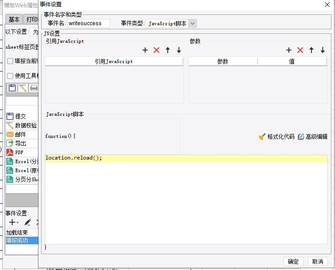The height and width of the screenshot is (270, 335).
Task: Select Excel(原样) item in list
Action: 22,170
